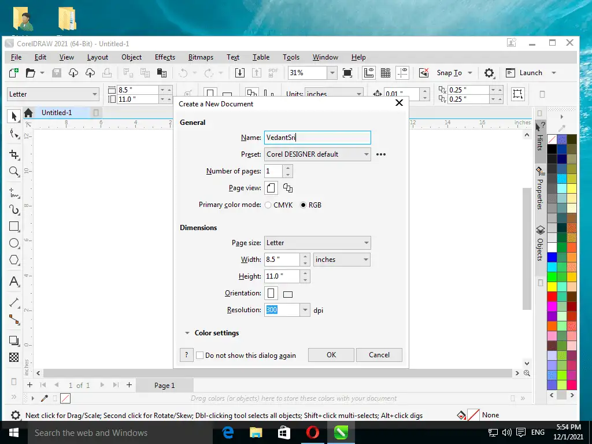592x444 pixels.
Task: Open the Effects menu
Action: coord(165,57)
